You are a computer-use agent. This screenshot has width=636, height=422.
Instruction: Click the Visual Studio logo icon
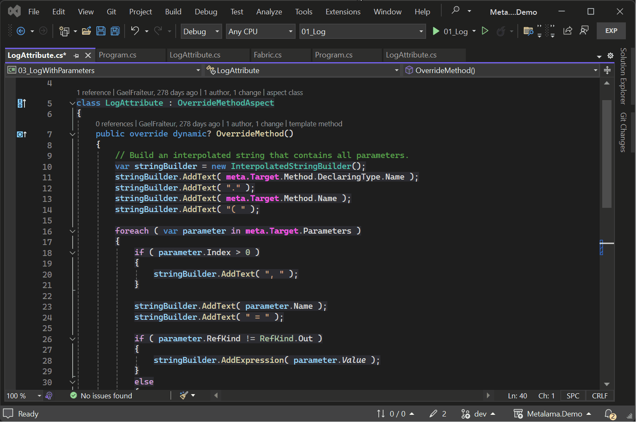(14, 11)
